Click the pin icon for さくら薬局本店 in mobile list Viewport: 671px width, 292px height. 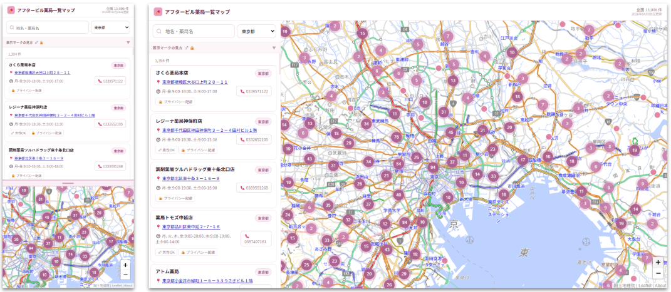[11, 73]
